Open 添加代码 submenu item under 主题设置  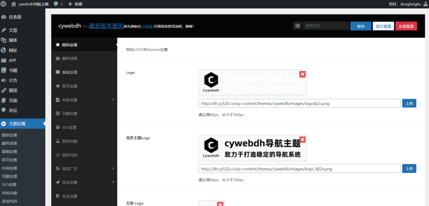tap(10, 201)
